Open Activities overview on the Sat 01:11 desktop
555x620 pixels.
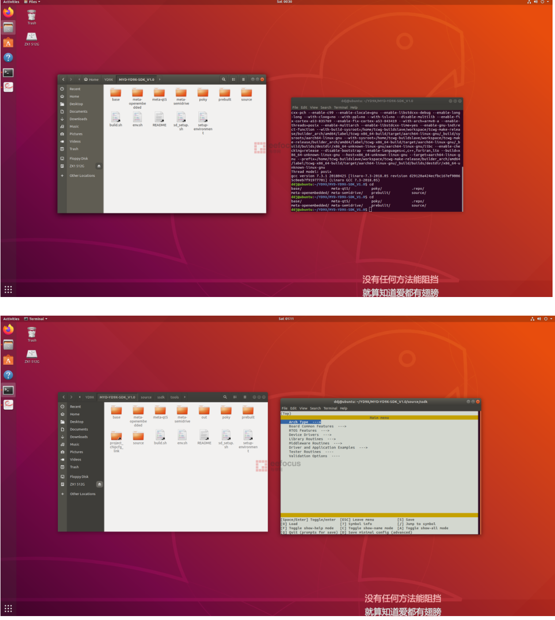11,319
